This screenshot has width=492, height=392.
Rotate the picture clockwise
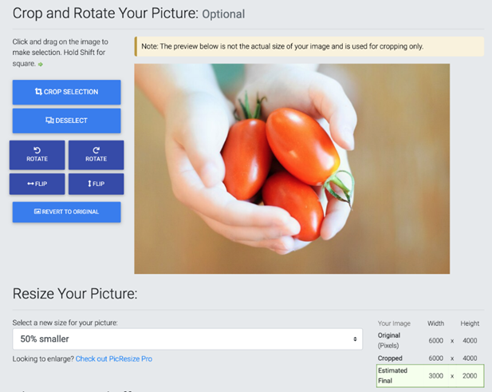(96, 154)
